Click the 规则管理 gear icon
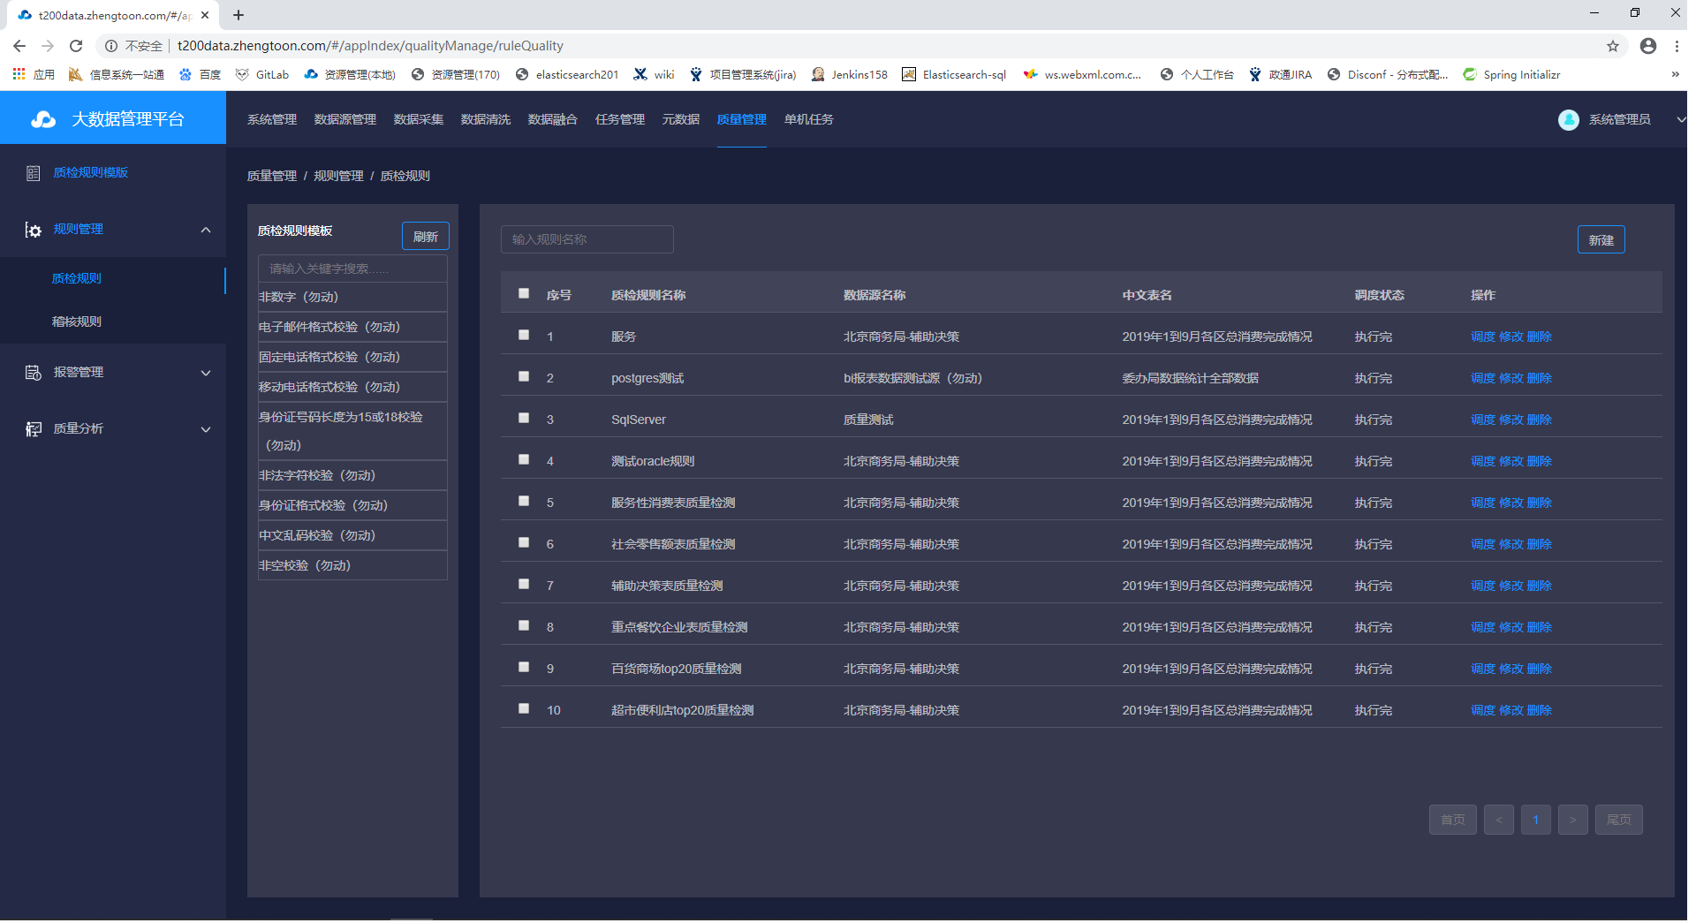This screenshot has width=1696, height=923. pos(34,230)
